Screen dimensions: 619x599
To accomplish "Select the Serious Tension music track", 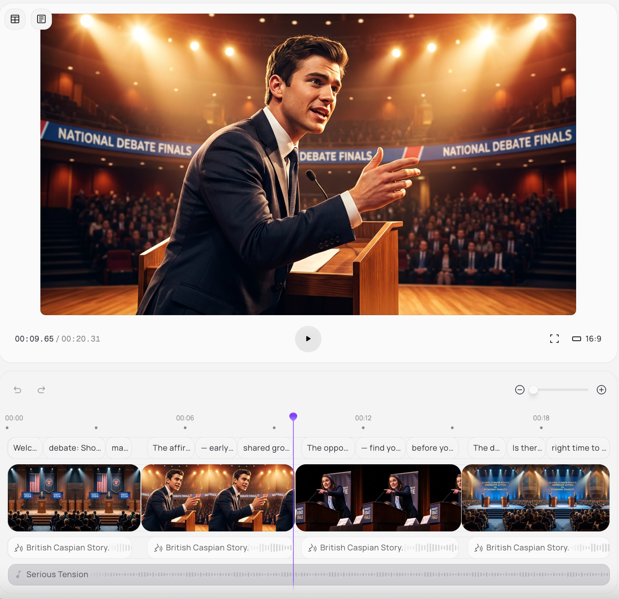I will pyautogui.click(x=308, y=574).
